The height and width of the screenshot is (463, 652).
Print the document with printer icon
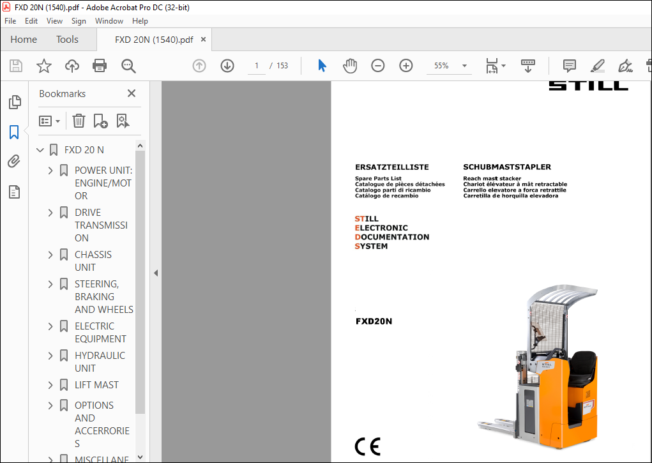pyautogui.click(x=100, y=66)
